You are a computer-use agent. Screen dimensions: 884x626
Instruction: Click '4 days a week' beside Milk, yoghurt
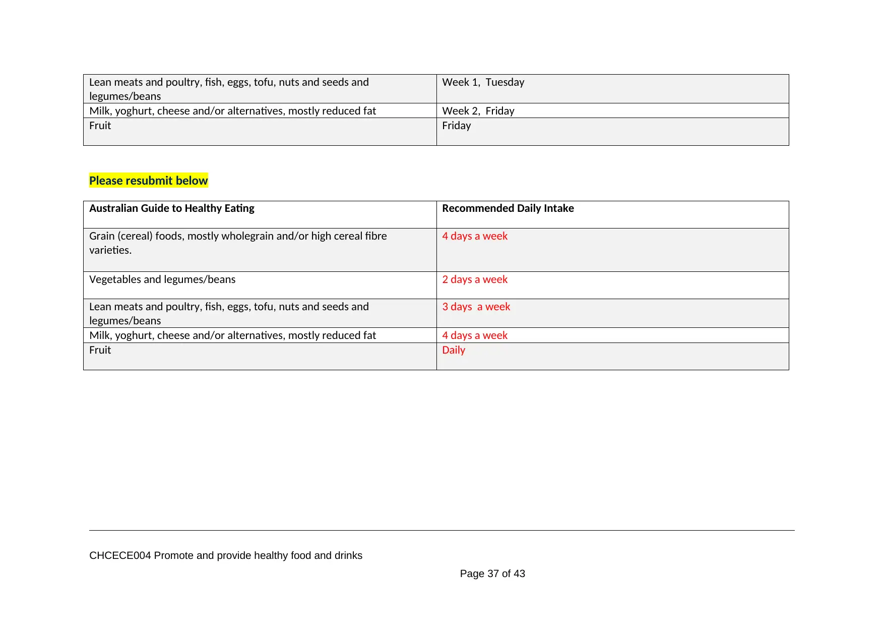(475, 335)
